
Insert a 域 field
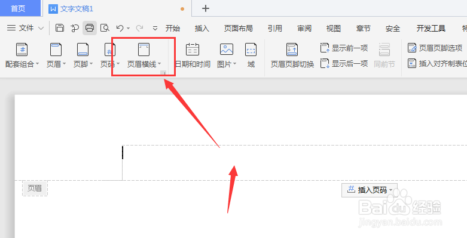(x=251, y=55)
